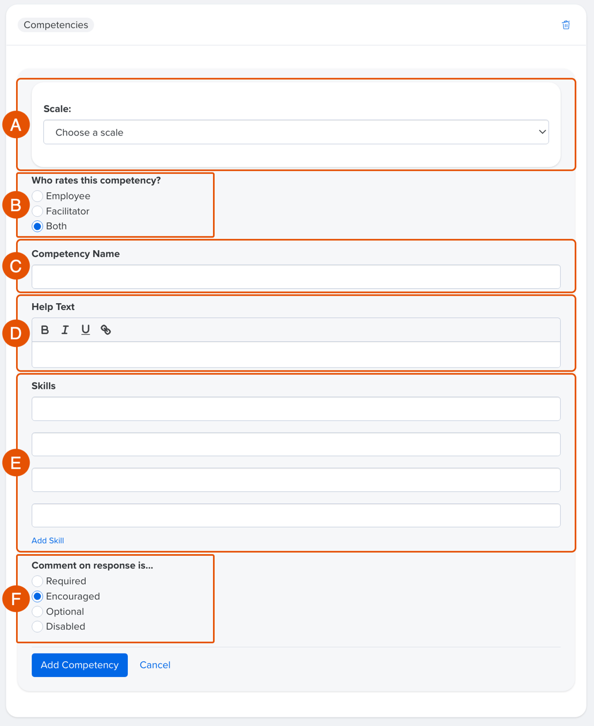Select Both for who rates competency
Viewport: 594px width, 726px height.
click(37, 226)
